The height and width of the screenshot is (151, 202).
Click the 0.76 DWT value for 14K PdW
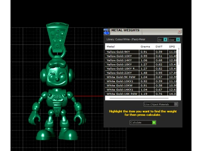[x=159, y=94]
